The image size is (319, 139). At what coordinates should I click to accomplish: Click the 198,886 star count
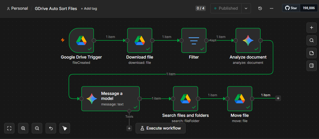click(309, 8)
